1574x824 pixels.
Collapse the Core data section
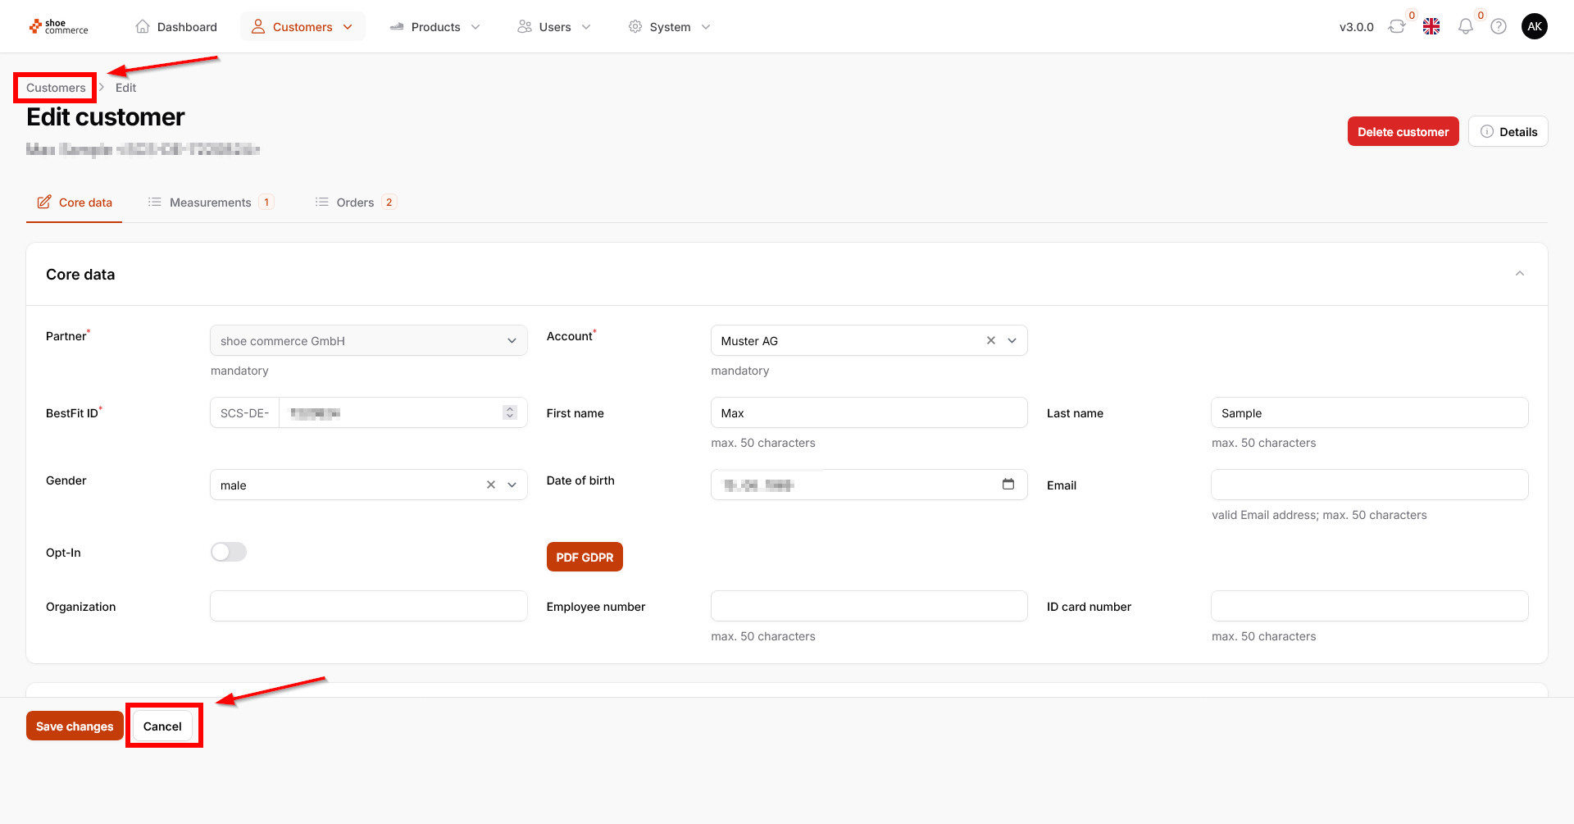(x=1520, y=274)
